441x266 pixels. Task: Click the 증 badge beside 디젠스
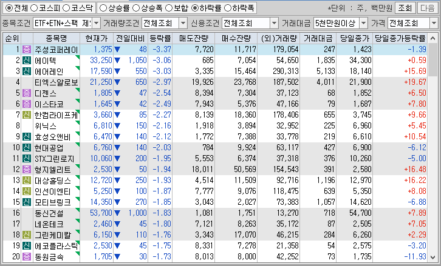pos(27,93)
